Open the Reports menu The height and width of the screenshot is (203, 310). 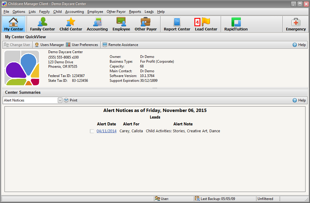click(x=135, y=12)
